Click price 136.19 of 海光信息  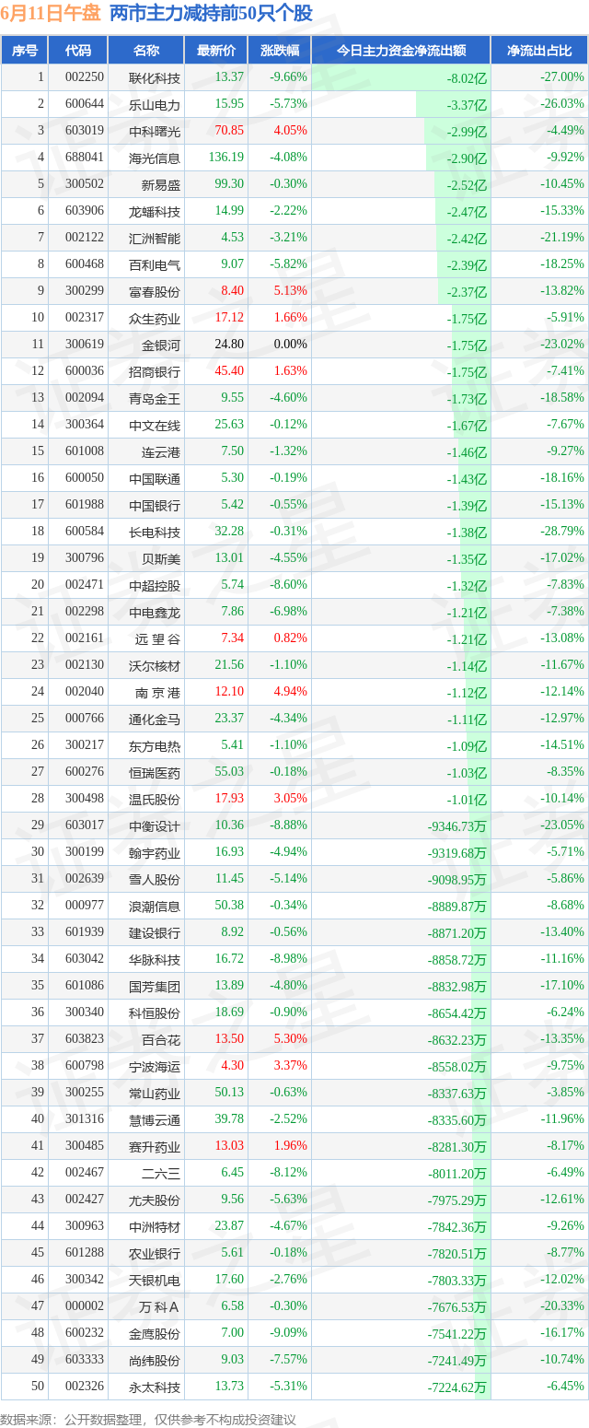[x=225, y=158]
